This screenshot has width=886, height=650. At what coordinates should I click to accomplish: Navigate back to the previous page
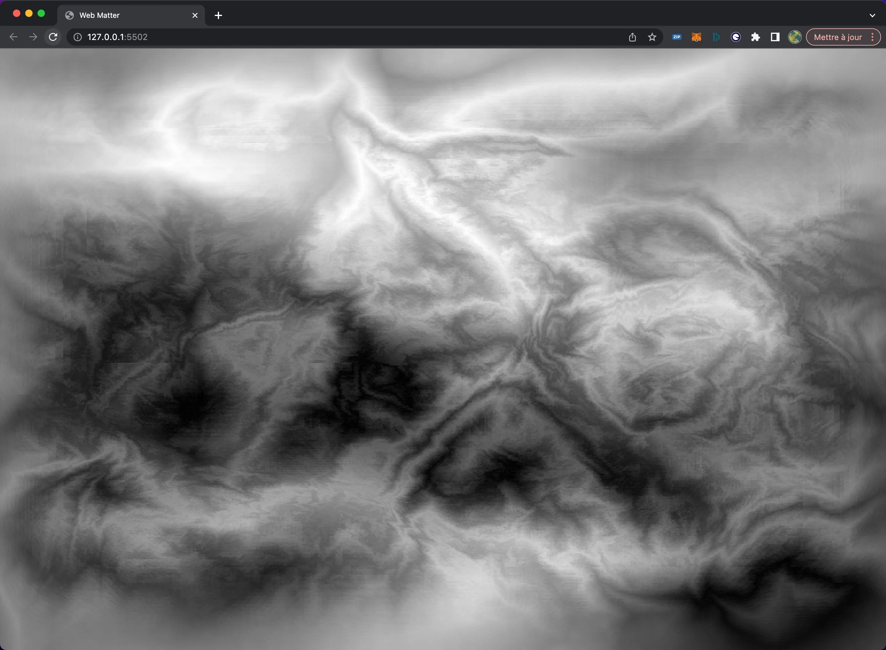point(13,37)
